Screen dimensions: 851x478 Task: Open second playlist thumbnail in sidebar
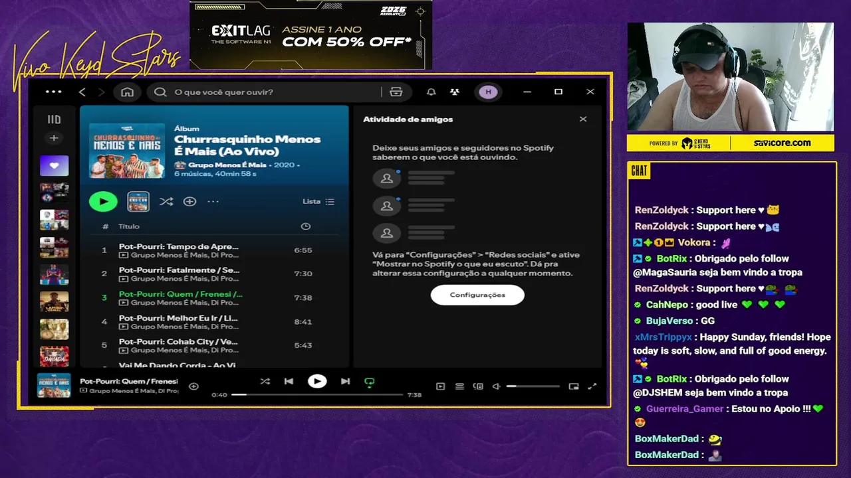(x=54, y=193)
